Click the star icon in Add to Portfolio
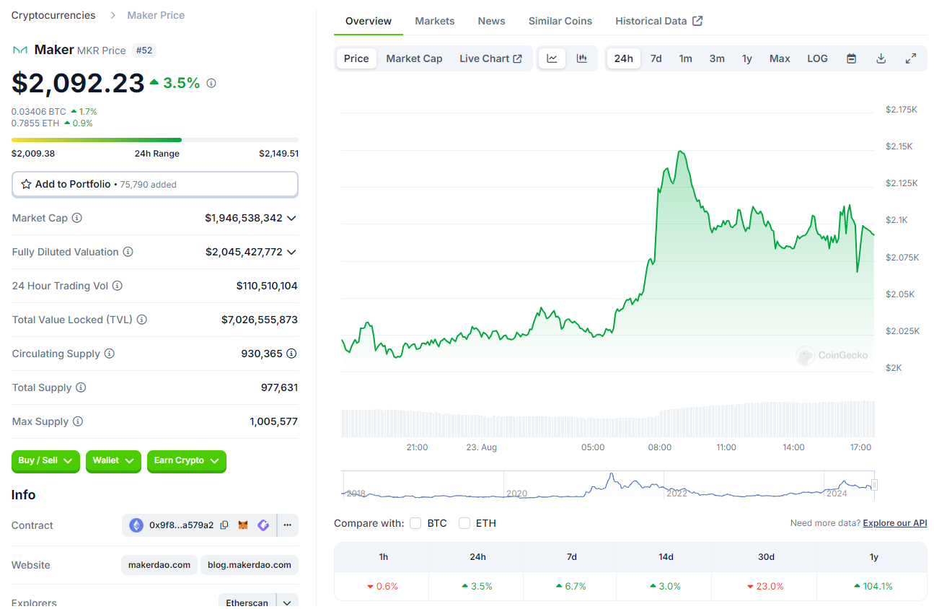Screen dimensions: 934x609 (26, 184)
